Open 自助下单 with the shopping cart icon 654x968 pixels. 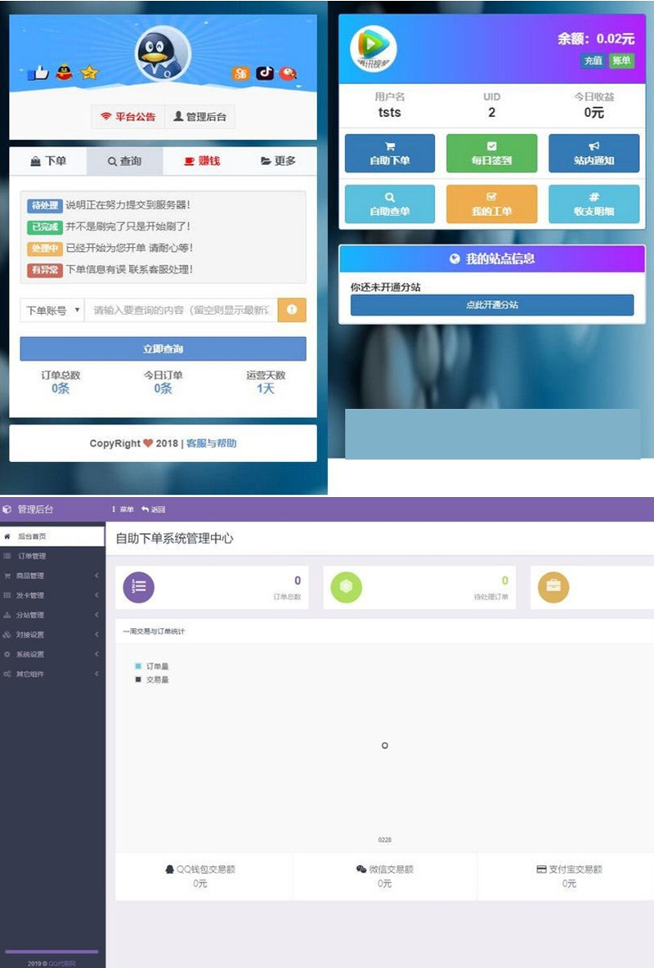pyautogui.click(x=390, y=149)
